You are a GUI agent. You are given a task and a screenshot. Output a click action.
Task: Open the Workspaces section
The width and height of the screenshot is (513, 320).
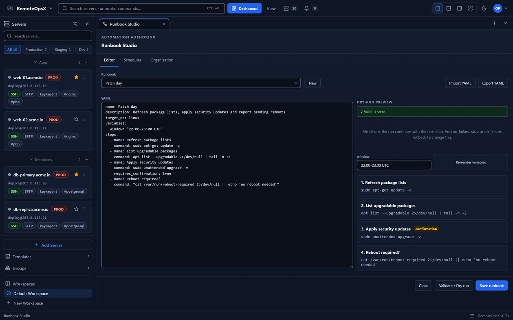coord(24,284)
